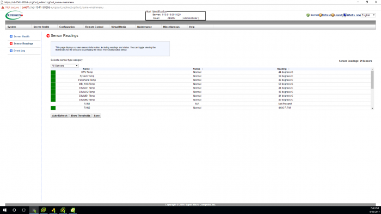Sort the table by Status column

pyautogui.click(x=196, y=69)
